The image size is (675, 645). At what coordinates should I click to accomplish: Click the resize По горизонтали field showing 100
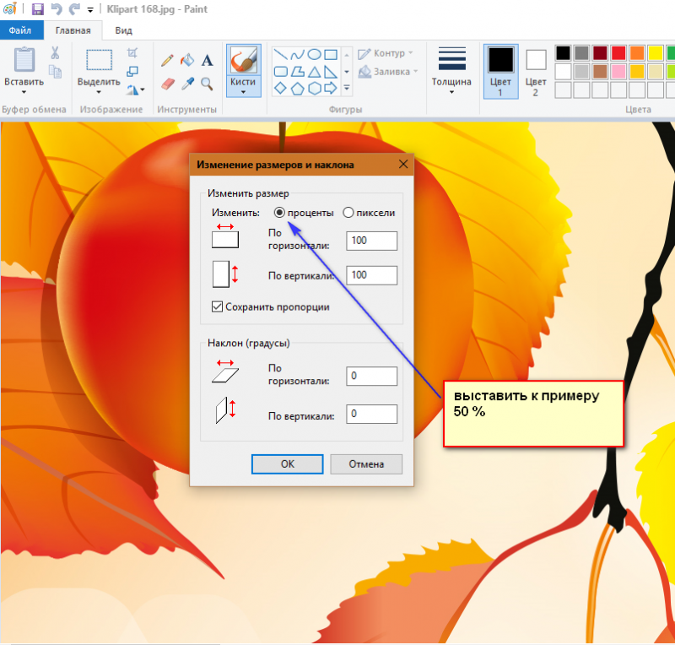point(371,241)
